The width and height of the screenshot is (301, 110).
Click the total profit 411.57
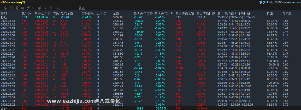(65, 108)
